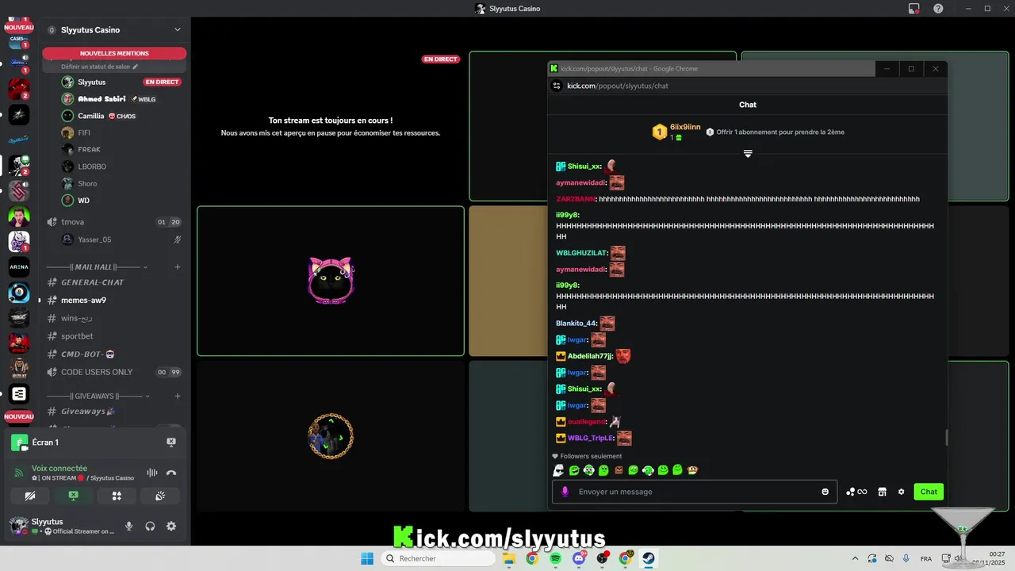
Task: Open the Giveaways channel
Action: pos(114,412)
